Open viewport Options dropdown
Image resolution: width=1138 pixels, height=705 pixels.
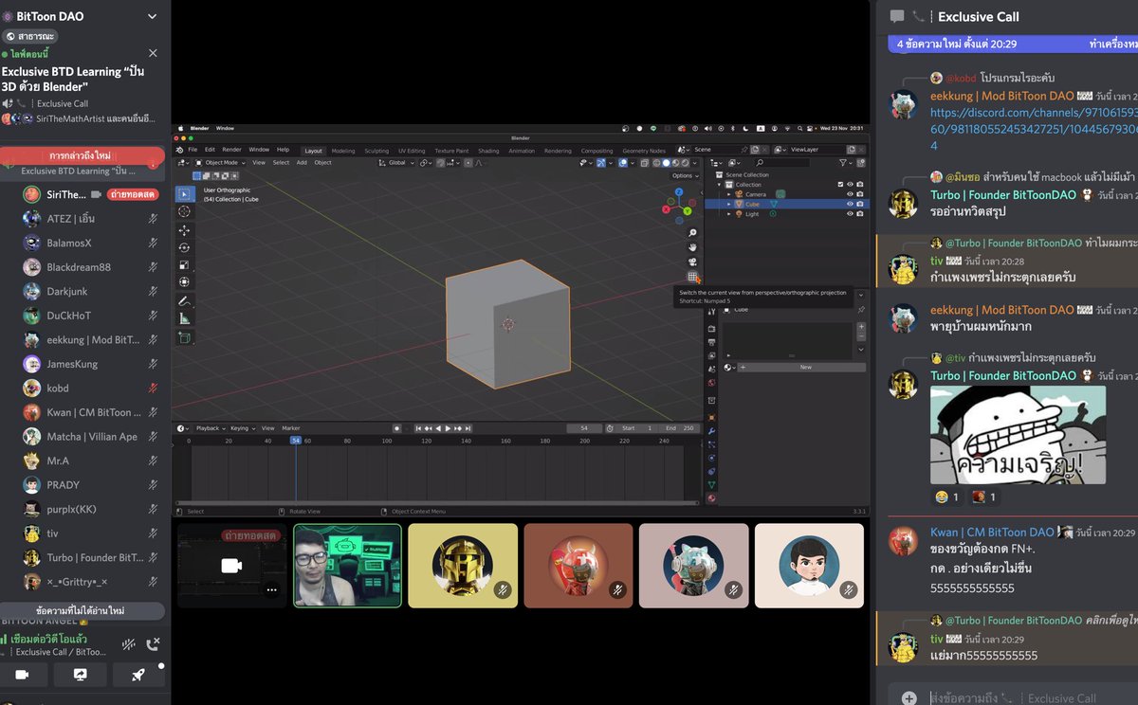[x=684, y=175]
